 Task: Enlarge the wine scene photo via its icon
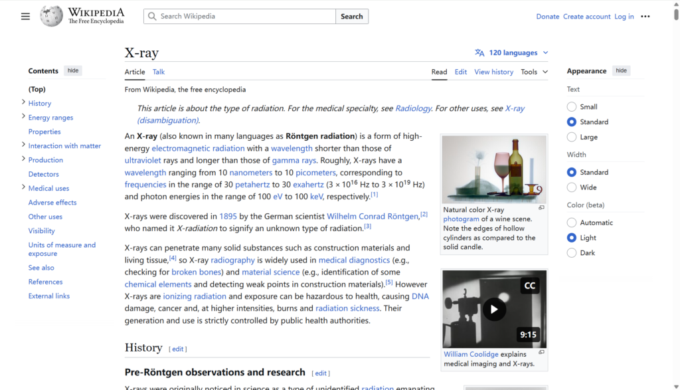tap(541, 208)
